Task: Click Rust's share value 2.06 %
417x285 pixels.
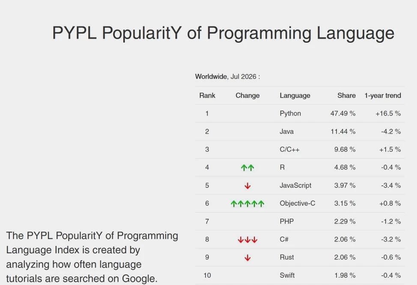Action: 345,257
